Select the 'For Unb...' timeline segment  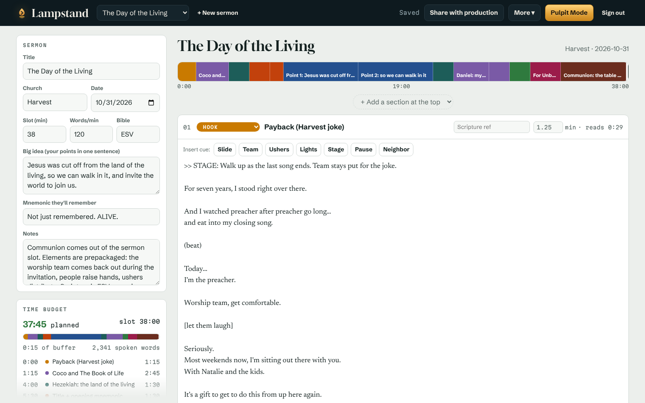545,72
